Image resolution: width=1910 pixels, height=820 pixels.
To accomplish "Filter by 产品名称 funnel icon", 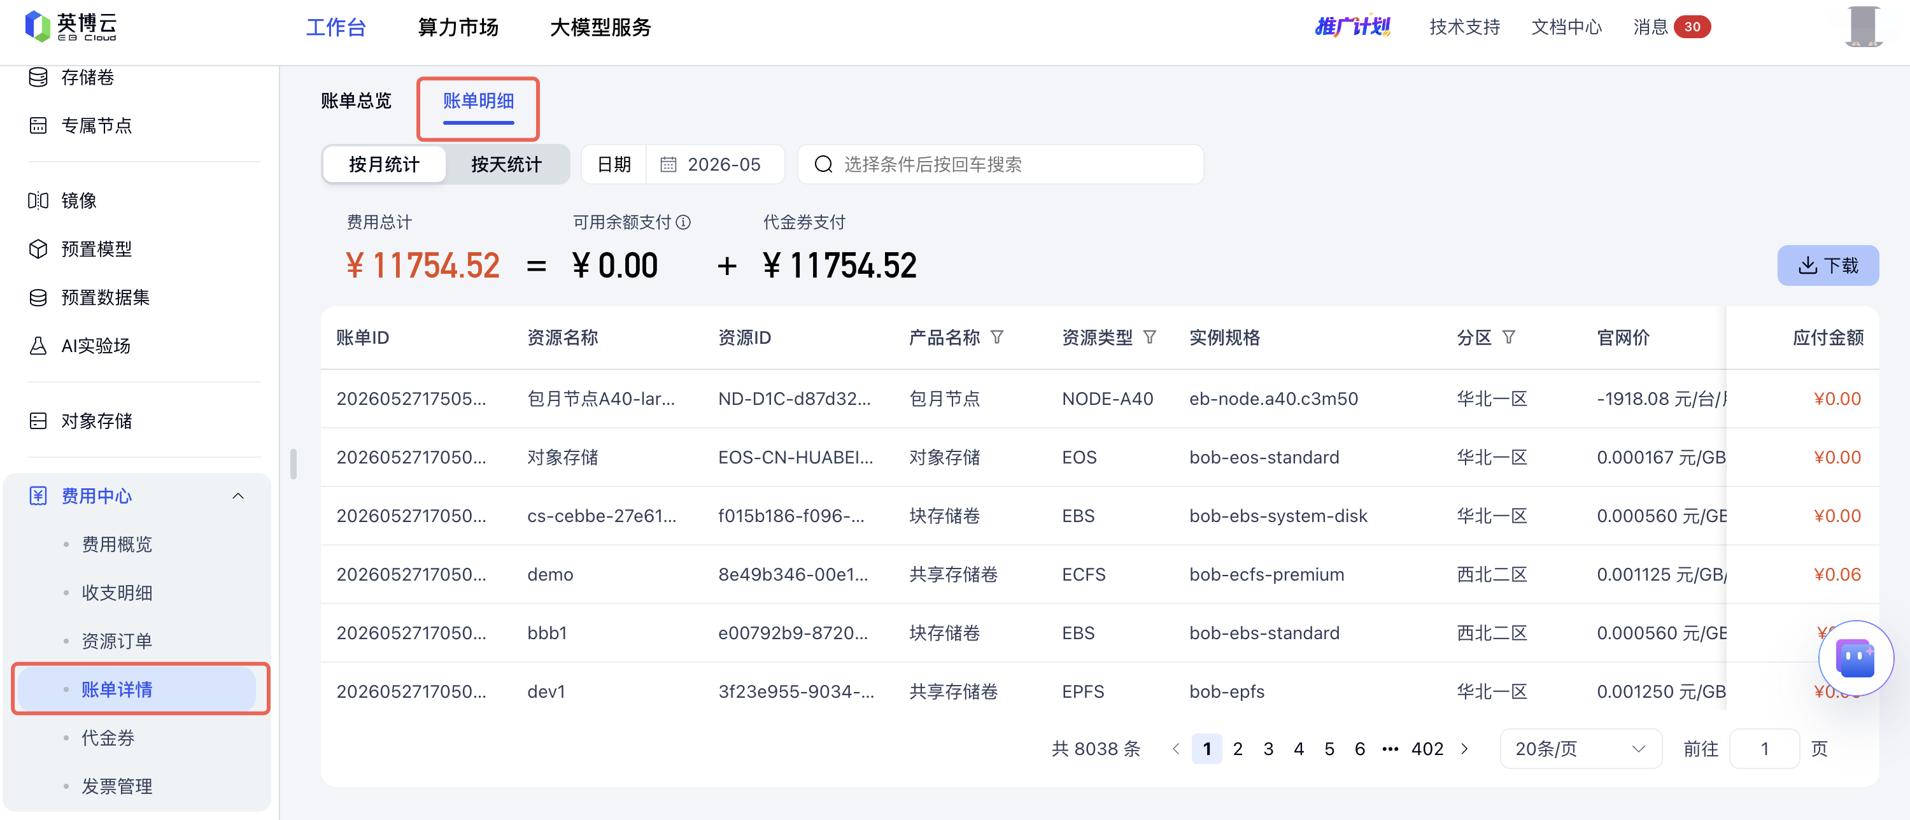I will pyautogui.click(x=997, y=337).
